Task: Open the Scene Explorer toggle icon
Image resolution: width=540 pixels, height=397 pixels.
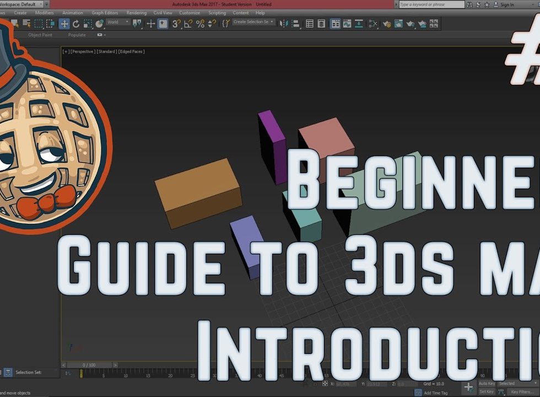Action: pos(310,24)
